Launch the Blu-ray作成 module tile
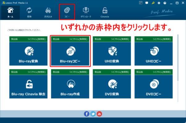Viewport: 186px width, 123px height. pos(70,84)
